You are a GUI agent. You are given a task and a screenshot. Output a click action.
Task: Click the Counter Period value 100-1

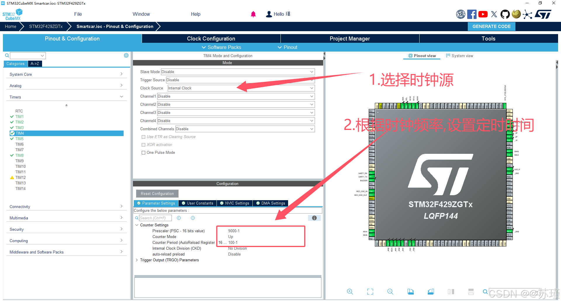coord(233,243)
